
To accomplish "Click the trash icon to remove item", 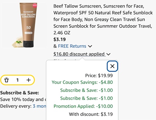I will click(x=6, y=80).
